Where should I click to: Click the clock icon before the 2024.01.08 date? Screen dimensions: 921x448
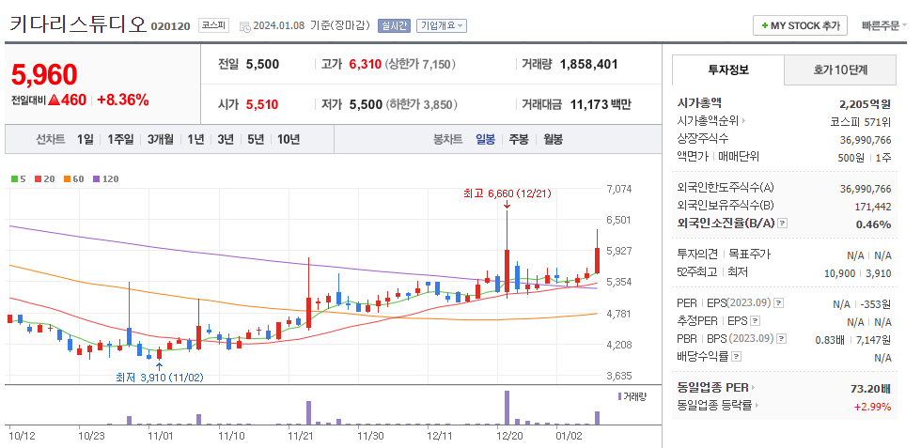[244, 26]
